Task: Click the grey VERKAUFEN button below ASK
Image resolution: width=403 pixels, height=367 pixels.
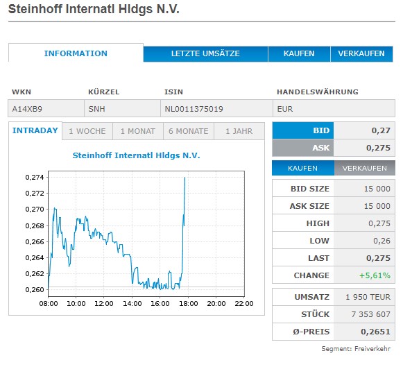Action: [x=364, y=168]
